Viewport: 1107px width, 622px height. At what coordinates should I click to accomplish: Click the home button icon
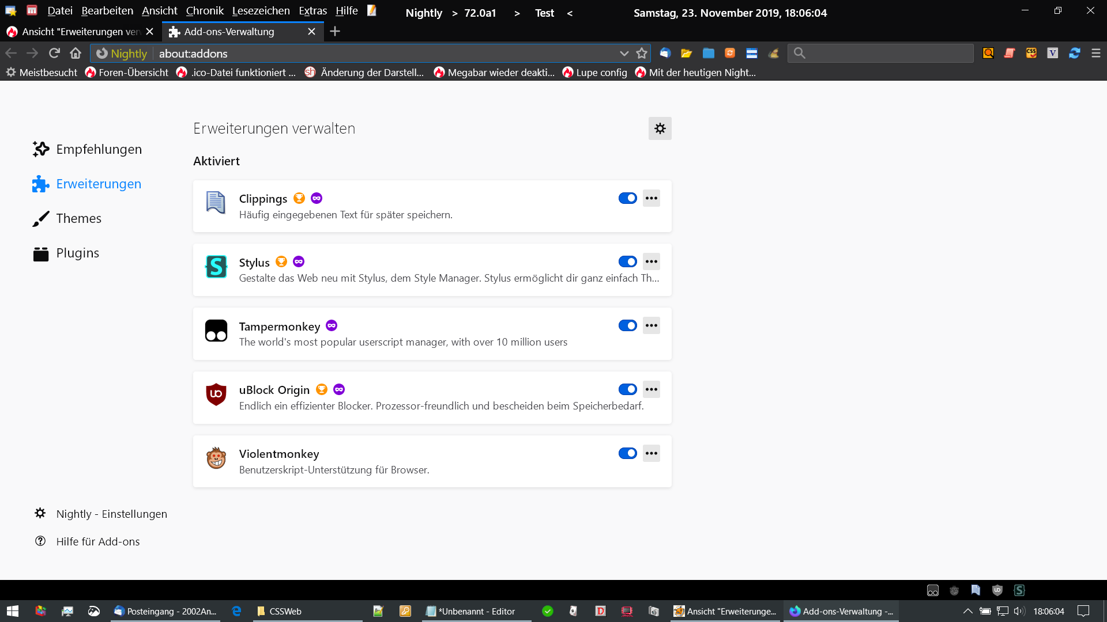tap(76, 53)
